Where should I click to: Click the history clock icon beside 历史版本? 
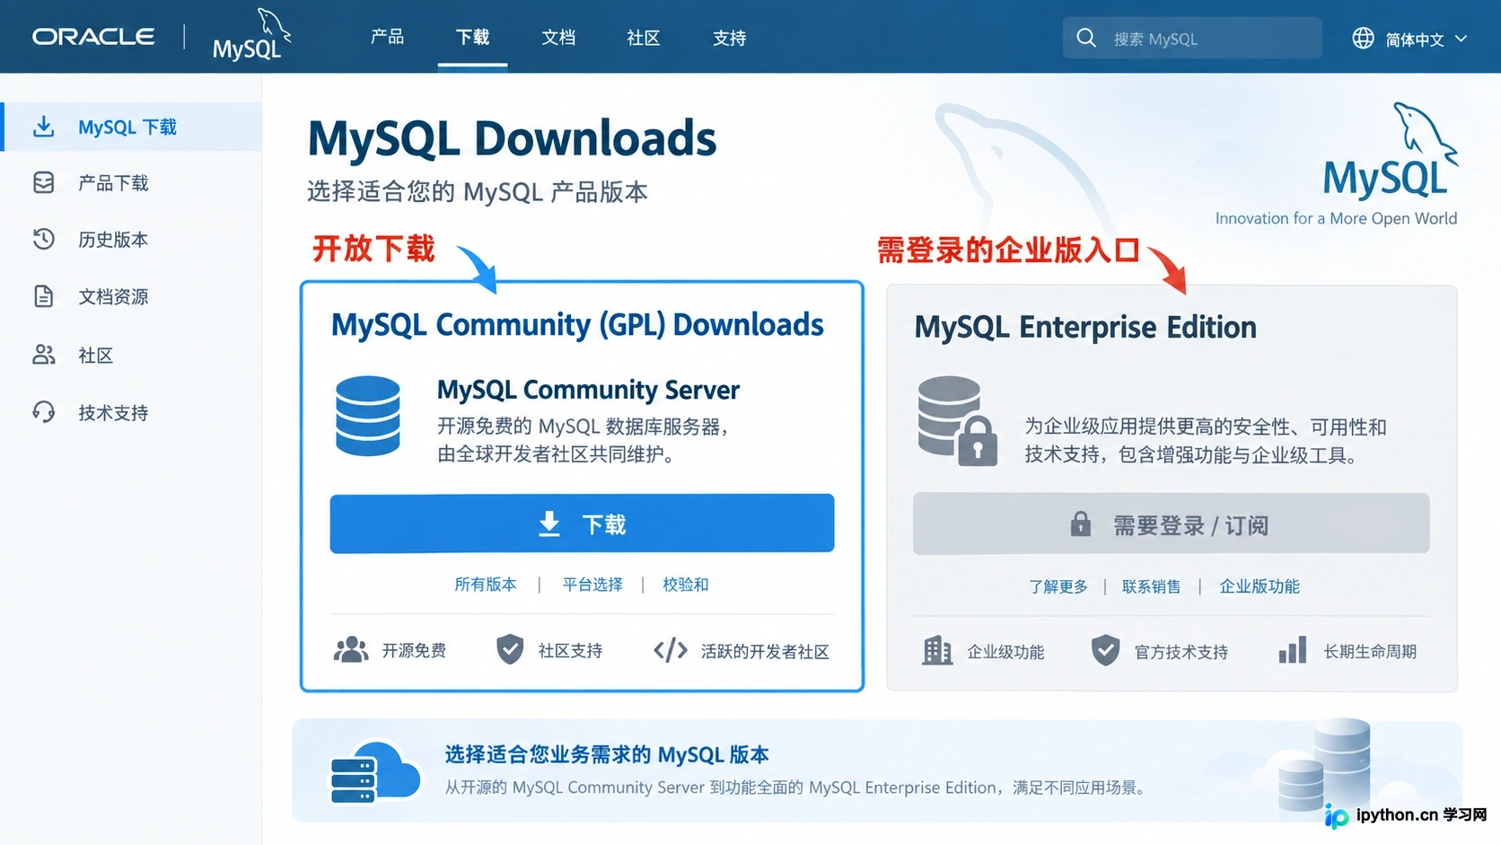point(43,239)
